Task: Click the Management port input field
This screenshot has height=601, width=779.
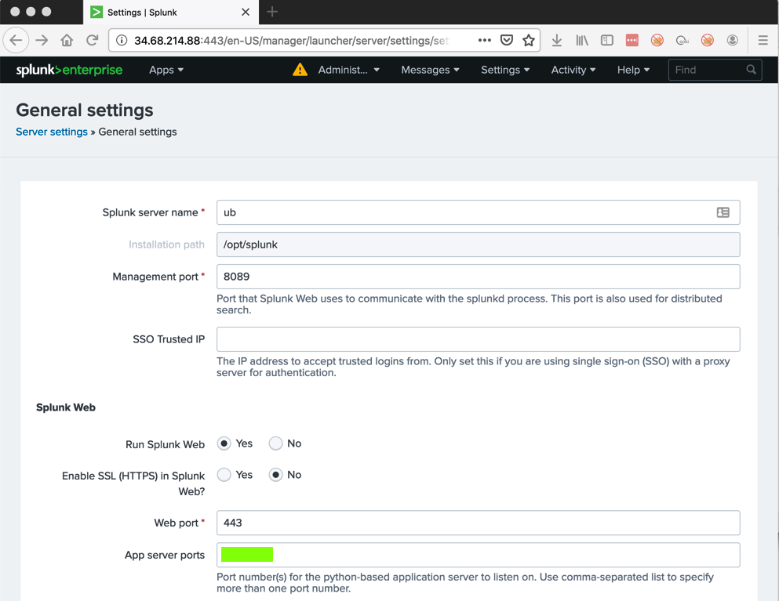Action: point(478,277)
